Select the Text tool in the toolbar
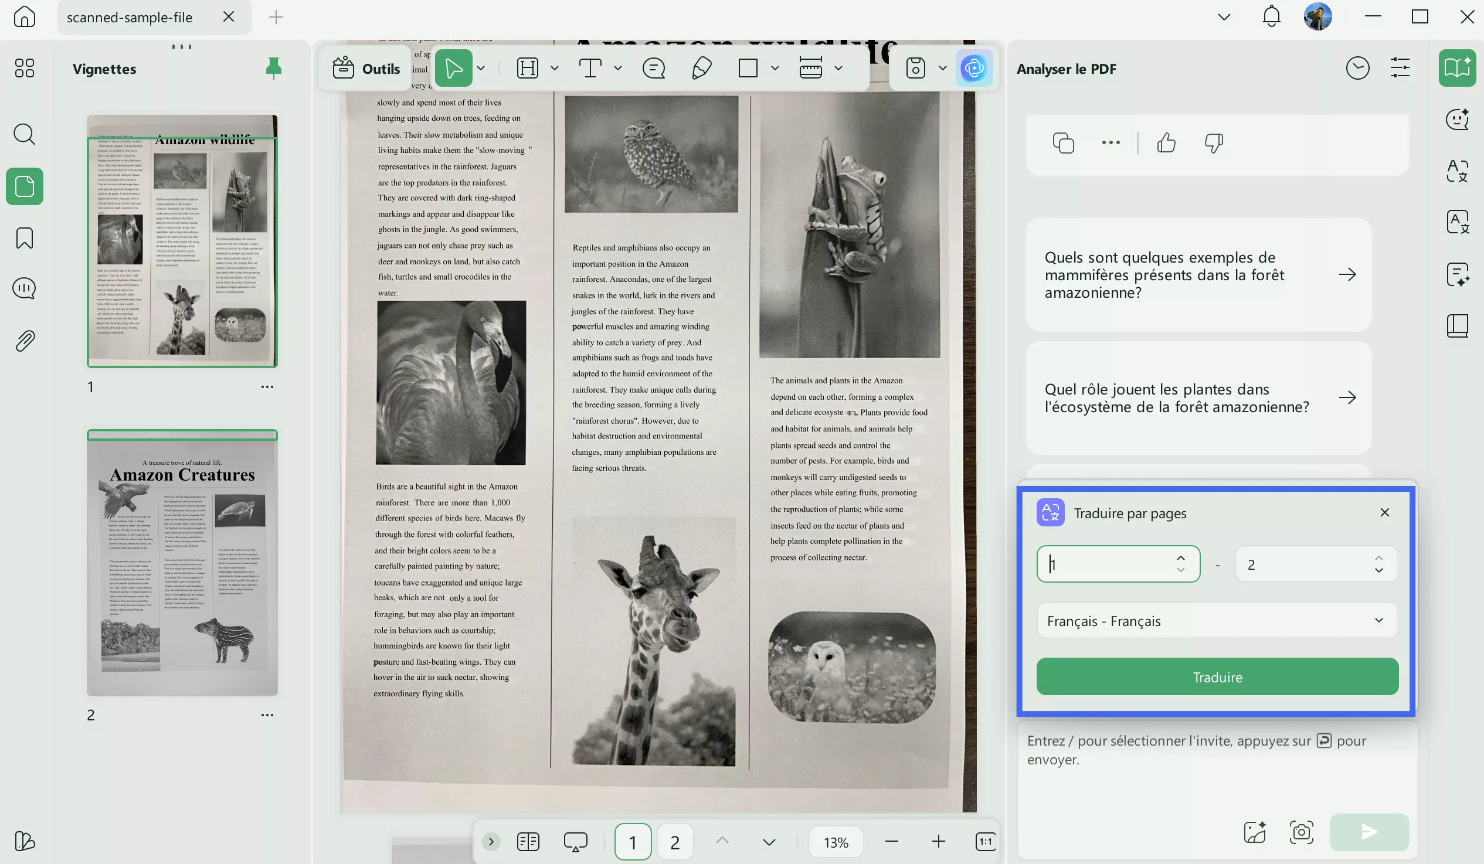Viewport: 1484px width, 864px height. [x=590, y=67]
